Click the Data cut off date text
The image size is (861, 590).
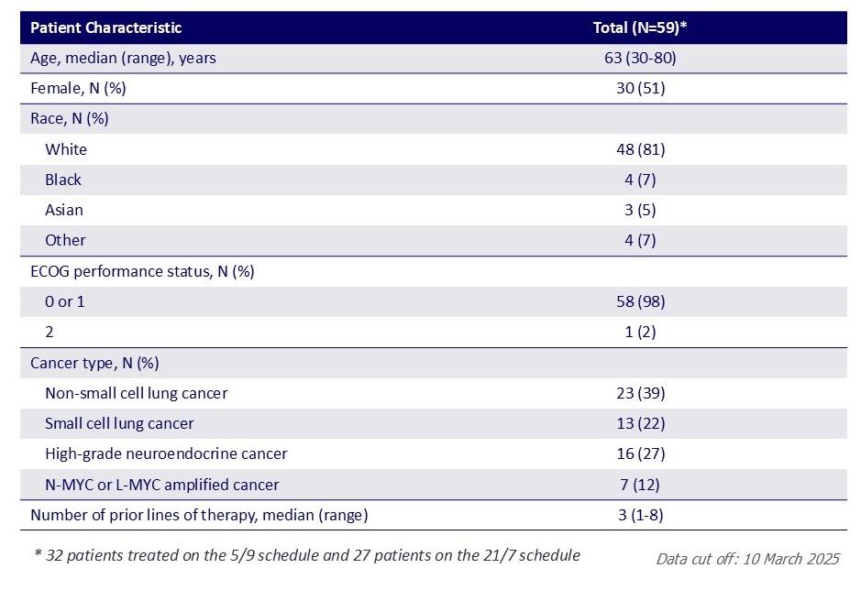point(747,558)
